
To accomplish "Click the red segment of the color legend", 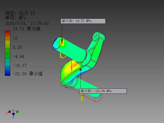I will pyautogui.click(x=7, y=35).
